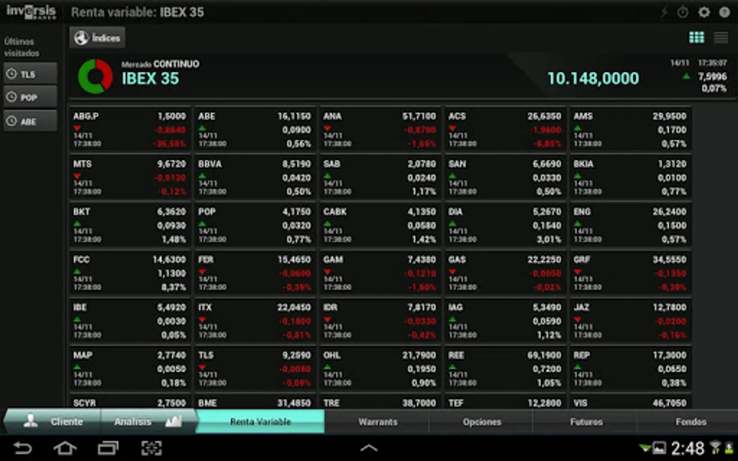
Task: Tap the IBEX 35 index value 10.148,0000
Action: (593, 78)
